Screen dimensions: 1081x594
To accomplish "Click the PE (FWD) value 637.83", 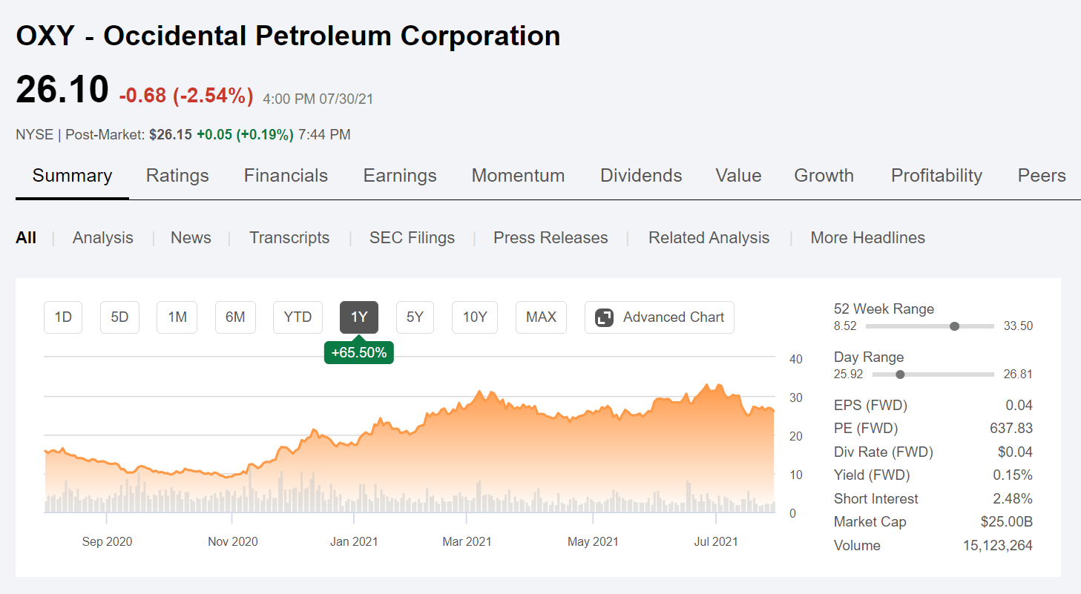I will (1011, 429).
